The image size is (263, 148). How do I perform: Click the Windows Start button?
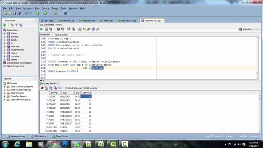[x=5, y=144]
